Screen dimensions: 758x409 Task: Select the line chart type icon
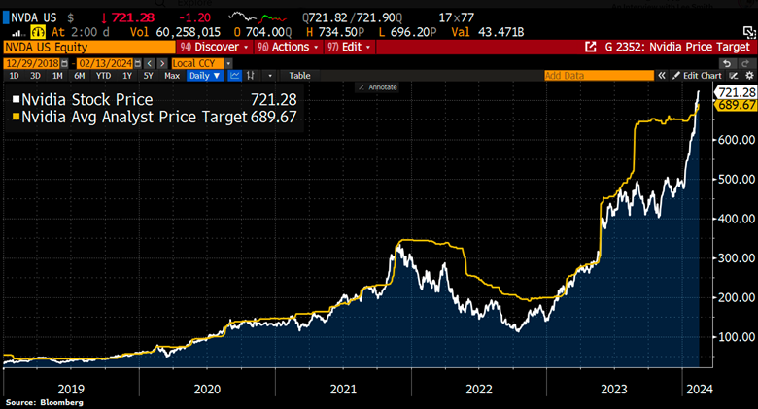(234, 76)
